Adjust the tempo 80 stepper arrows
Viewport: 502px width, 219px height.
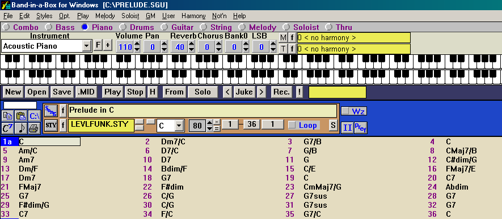click(x=210, y=125)
